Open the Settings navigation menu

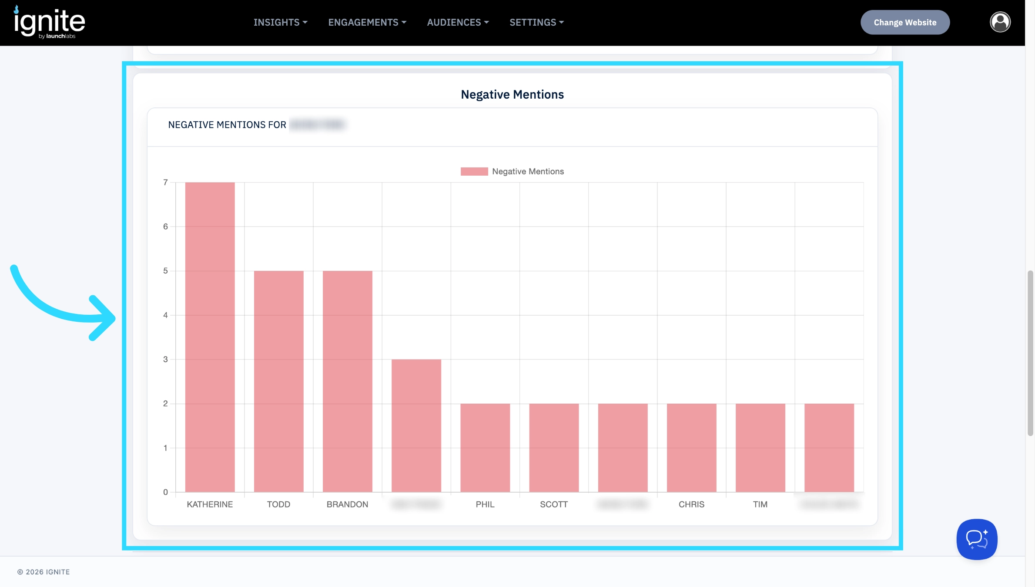click(x=536, y=22)
